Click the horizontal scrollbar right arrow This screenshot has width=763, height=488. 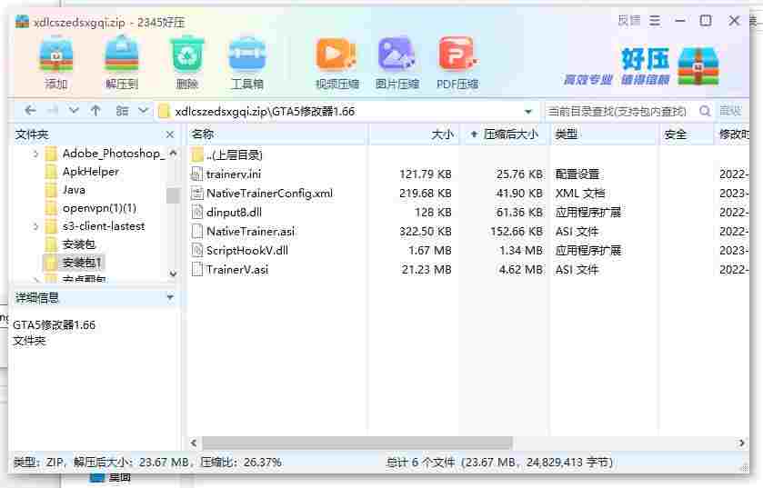[x=741, y=443]
